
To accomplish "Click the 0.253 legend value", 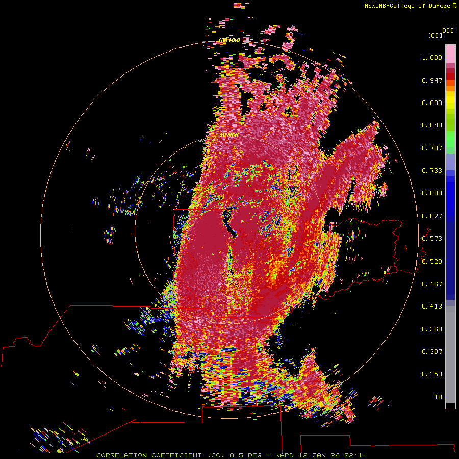I will (x=432, y=374).
